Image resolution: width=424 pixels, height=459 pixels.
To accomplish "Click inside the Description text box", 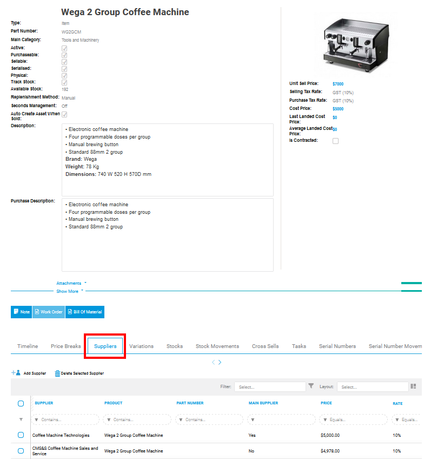I will pos(168,160).
